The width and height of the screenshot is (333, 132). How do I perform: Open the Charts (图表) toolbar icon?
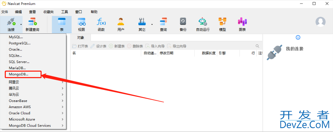tap(242, 22)
